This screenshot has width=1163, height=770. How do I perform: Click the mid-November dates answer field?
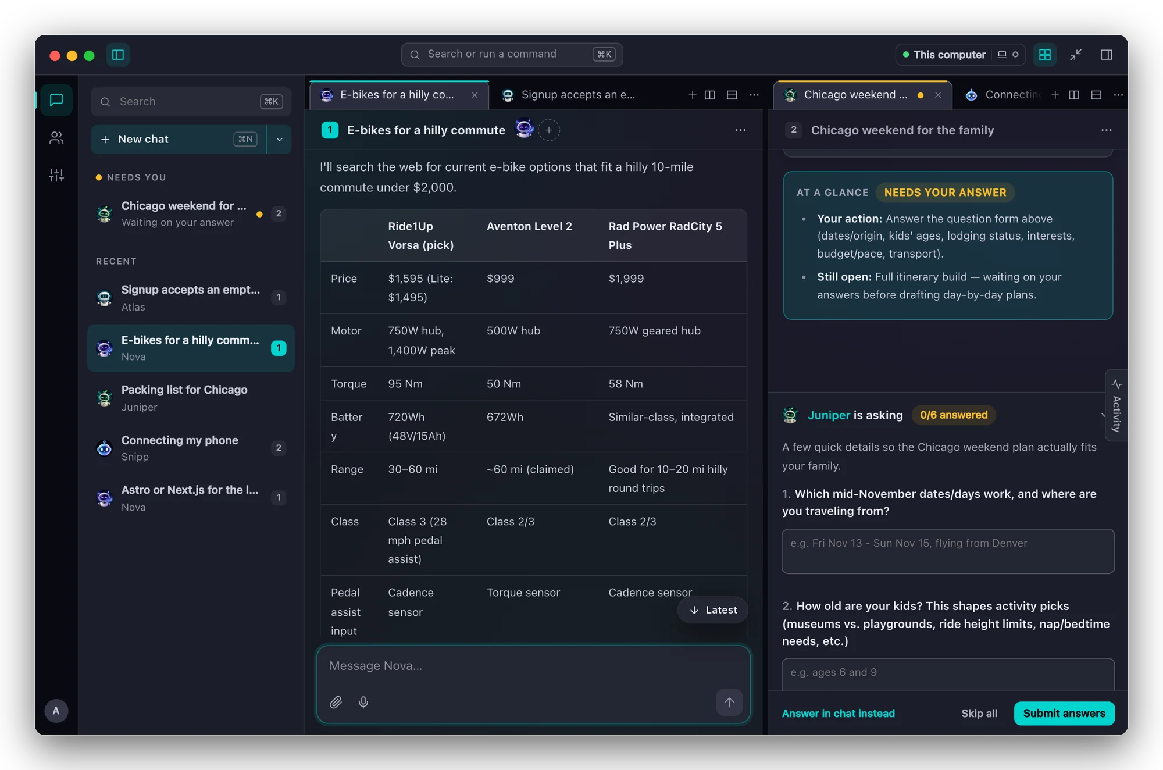(x=948, y=551)
